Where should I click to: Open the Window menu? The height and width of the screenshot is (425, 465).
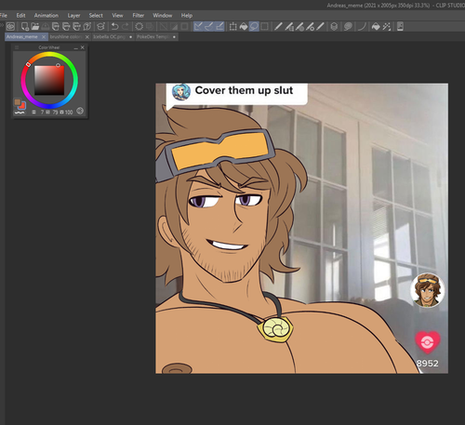pos(163,16)
